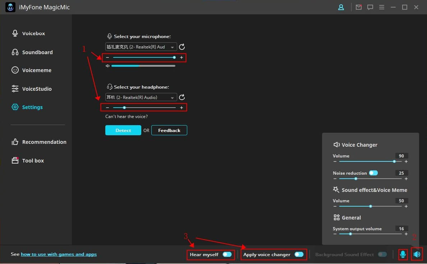Toggle the Noise reduction switch
Image resolution: width=427 pixels, height=264 pixels.
tap(373, 173)
